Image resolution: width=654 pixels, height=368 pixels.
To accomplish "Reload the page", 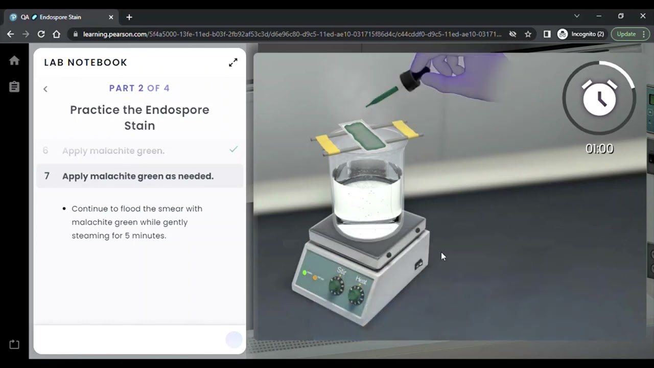I will pyautogui.click(x=41, y=34).
